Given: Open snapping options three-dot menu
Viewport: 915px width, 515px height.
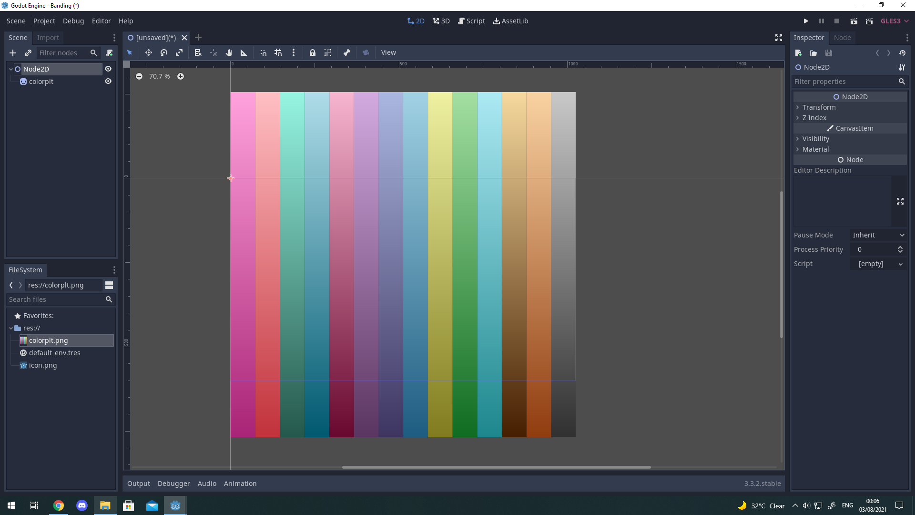Looking at the screenshot, I should point(294,52).
